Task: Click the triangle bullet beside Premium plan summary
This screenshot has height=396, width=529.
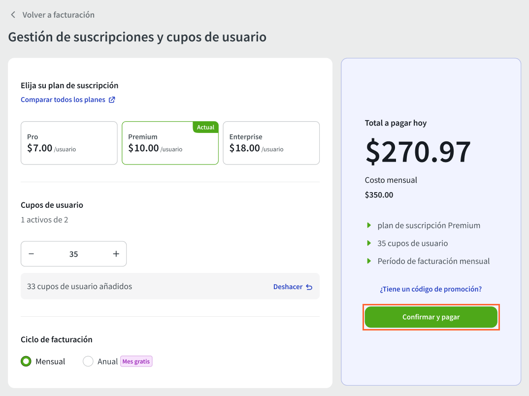Action: pos(369,226)
